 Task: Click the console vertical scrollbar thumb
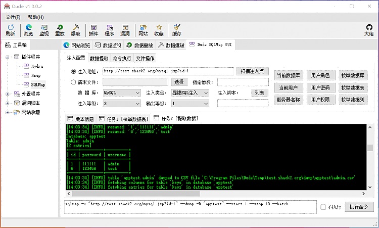[x=370, y=148]
